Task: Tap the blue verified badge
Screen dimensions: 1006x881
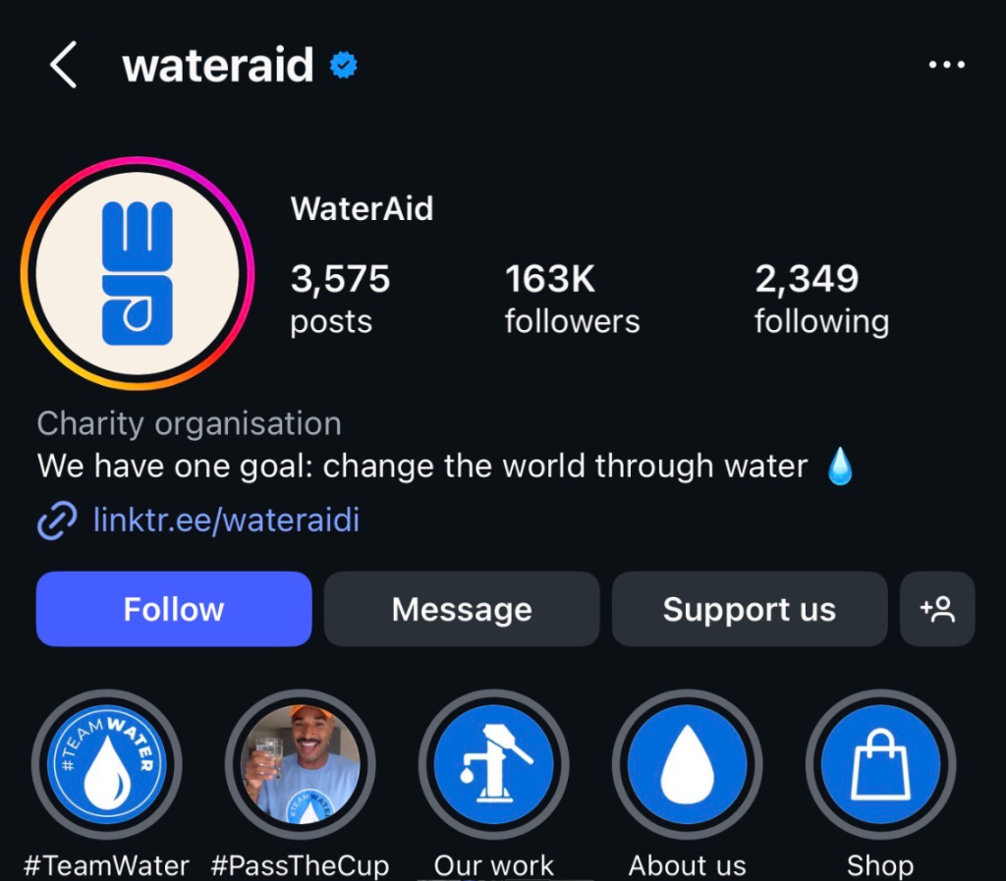Action: coord(343,66)
